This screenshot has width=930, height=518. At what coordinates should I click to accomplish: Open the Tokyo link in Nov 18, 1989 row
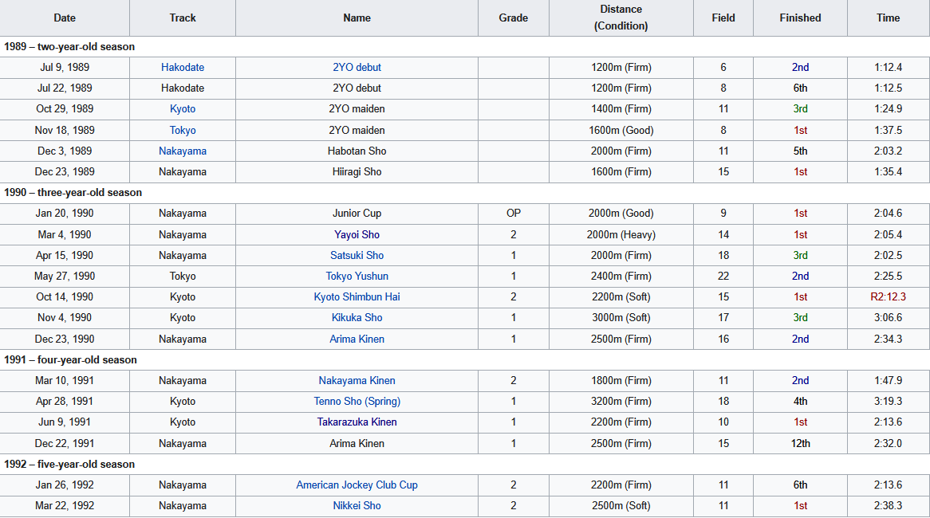click(x=182, y=131)
